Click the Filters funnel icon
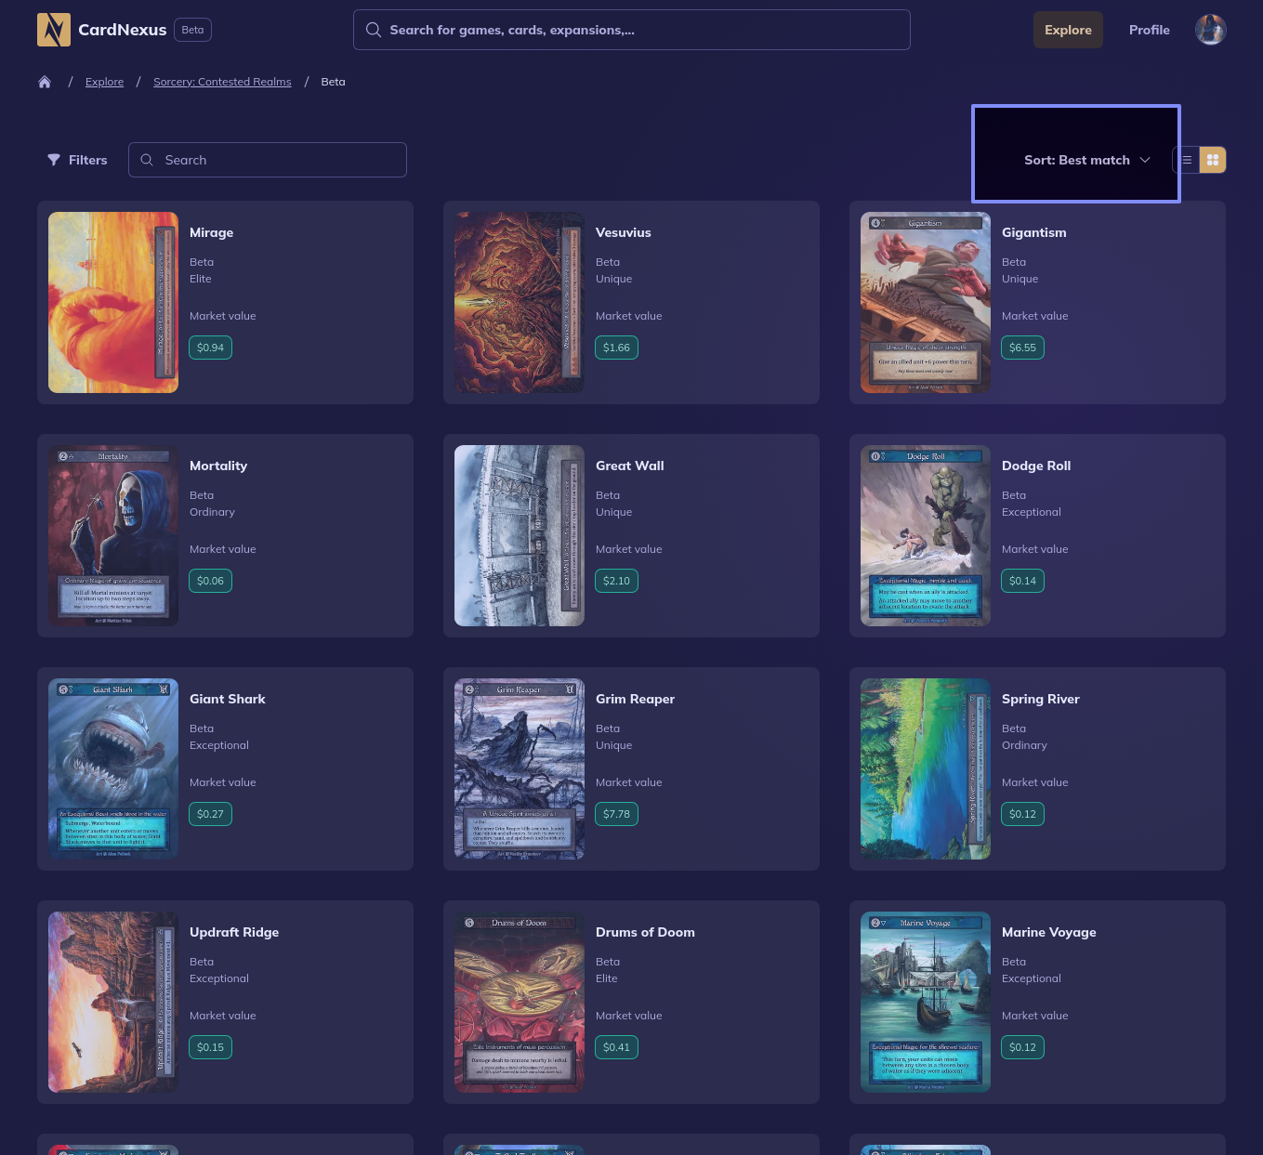 54,160
